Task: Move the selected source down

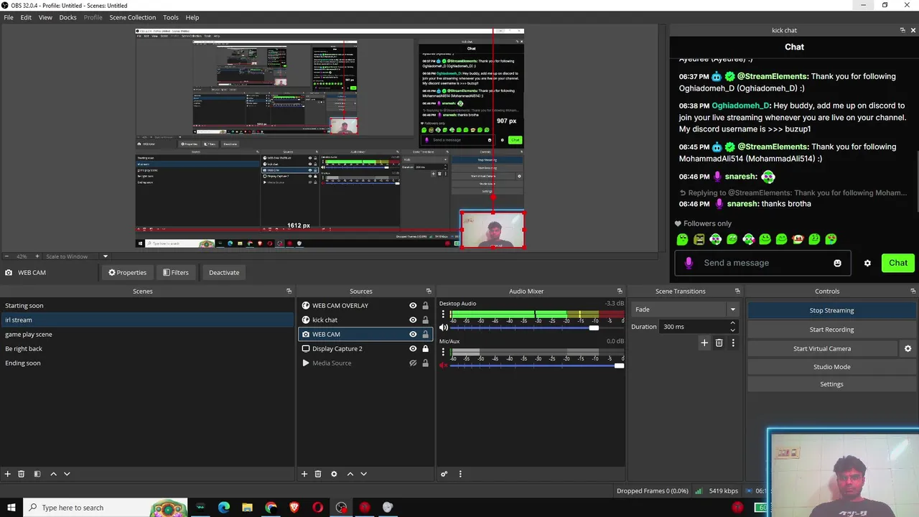Action: (x=363, y=474)
